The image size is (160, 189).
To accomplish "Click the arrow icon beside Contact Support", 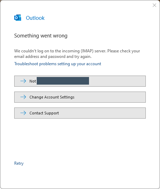I will 23,113.
